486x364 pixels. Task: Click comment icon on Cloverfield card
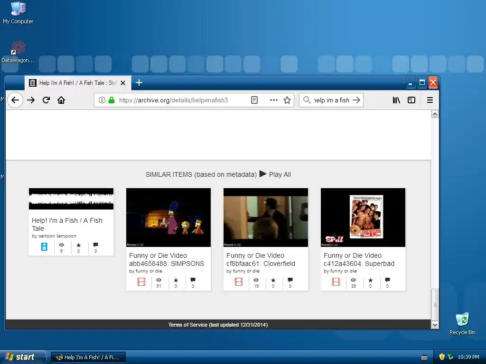click(290, 280)
